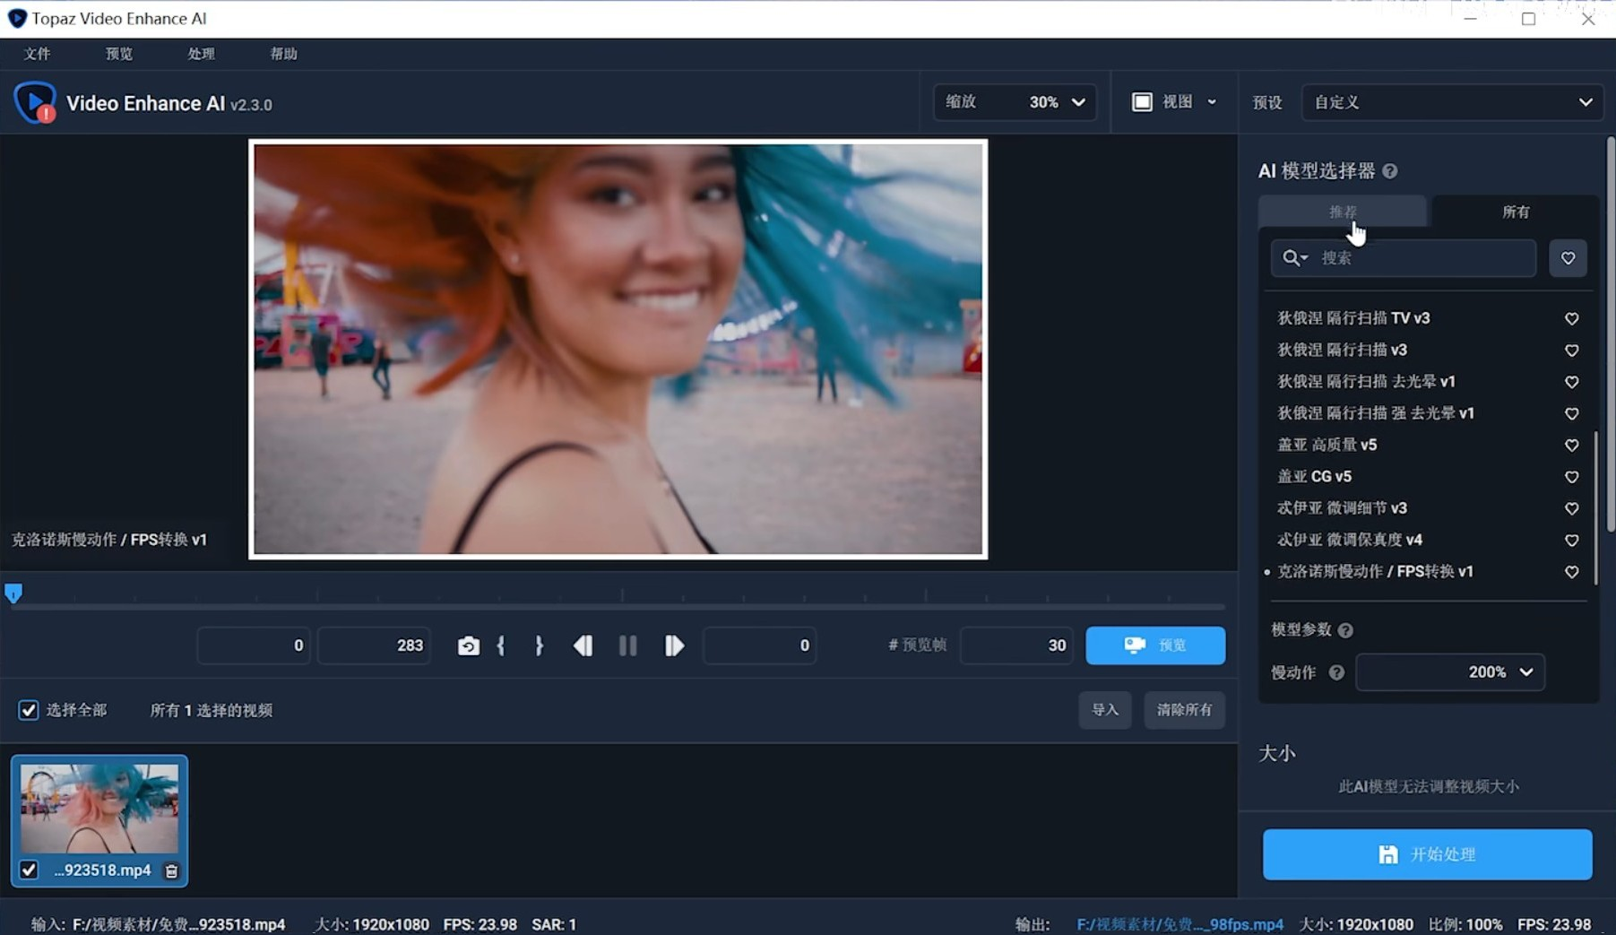The height and width of the screenshot is (935, 1616).
Task: Set the trim start bracket marker
Action: click(501, 645)
